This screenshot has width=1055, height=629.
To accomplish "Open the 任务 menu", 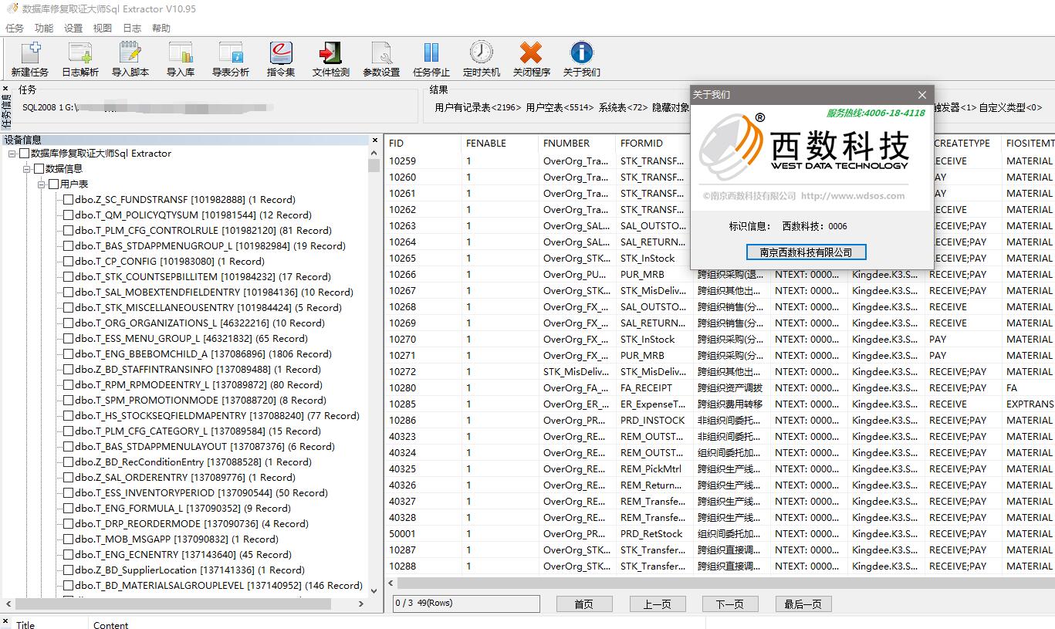I will tap(15, 29).
